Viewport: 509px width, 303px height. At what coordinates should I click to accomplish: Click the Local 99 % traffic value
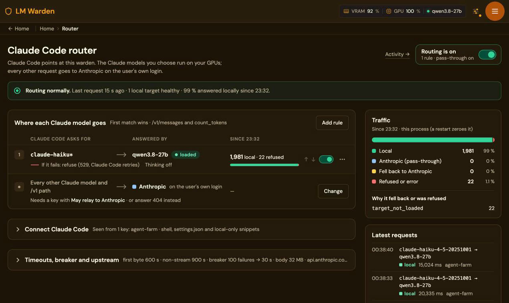(489, 151)
